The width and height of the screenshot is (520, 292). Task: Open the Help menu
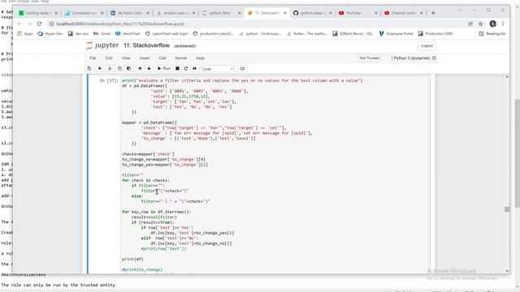(x=200, y=58)
